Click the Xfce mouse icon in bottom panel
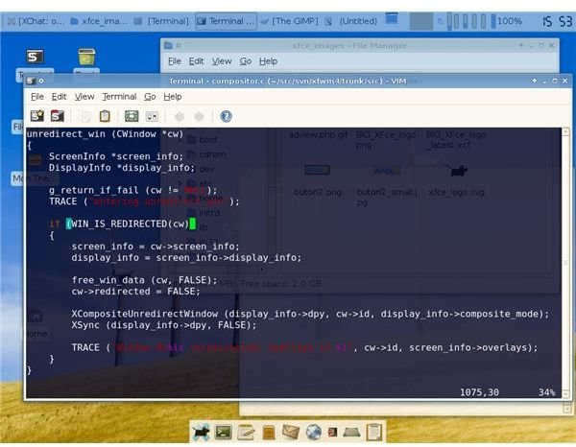This screenshot has height=447, width=576. click(202, 432)
